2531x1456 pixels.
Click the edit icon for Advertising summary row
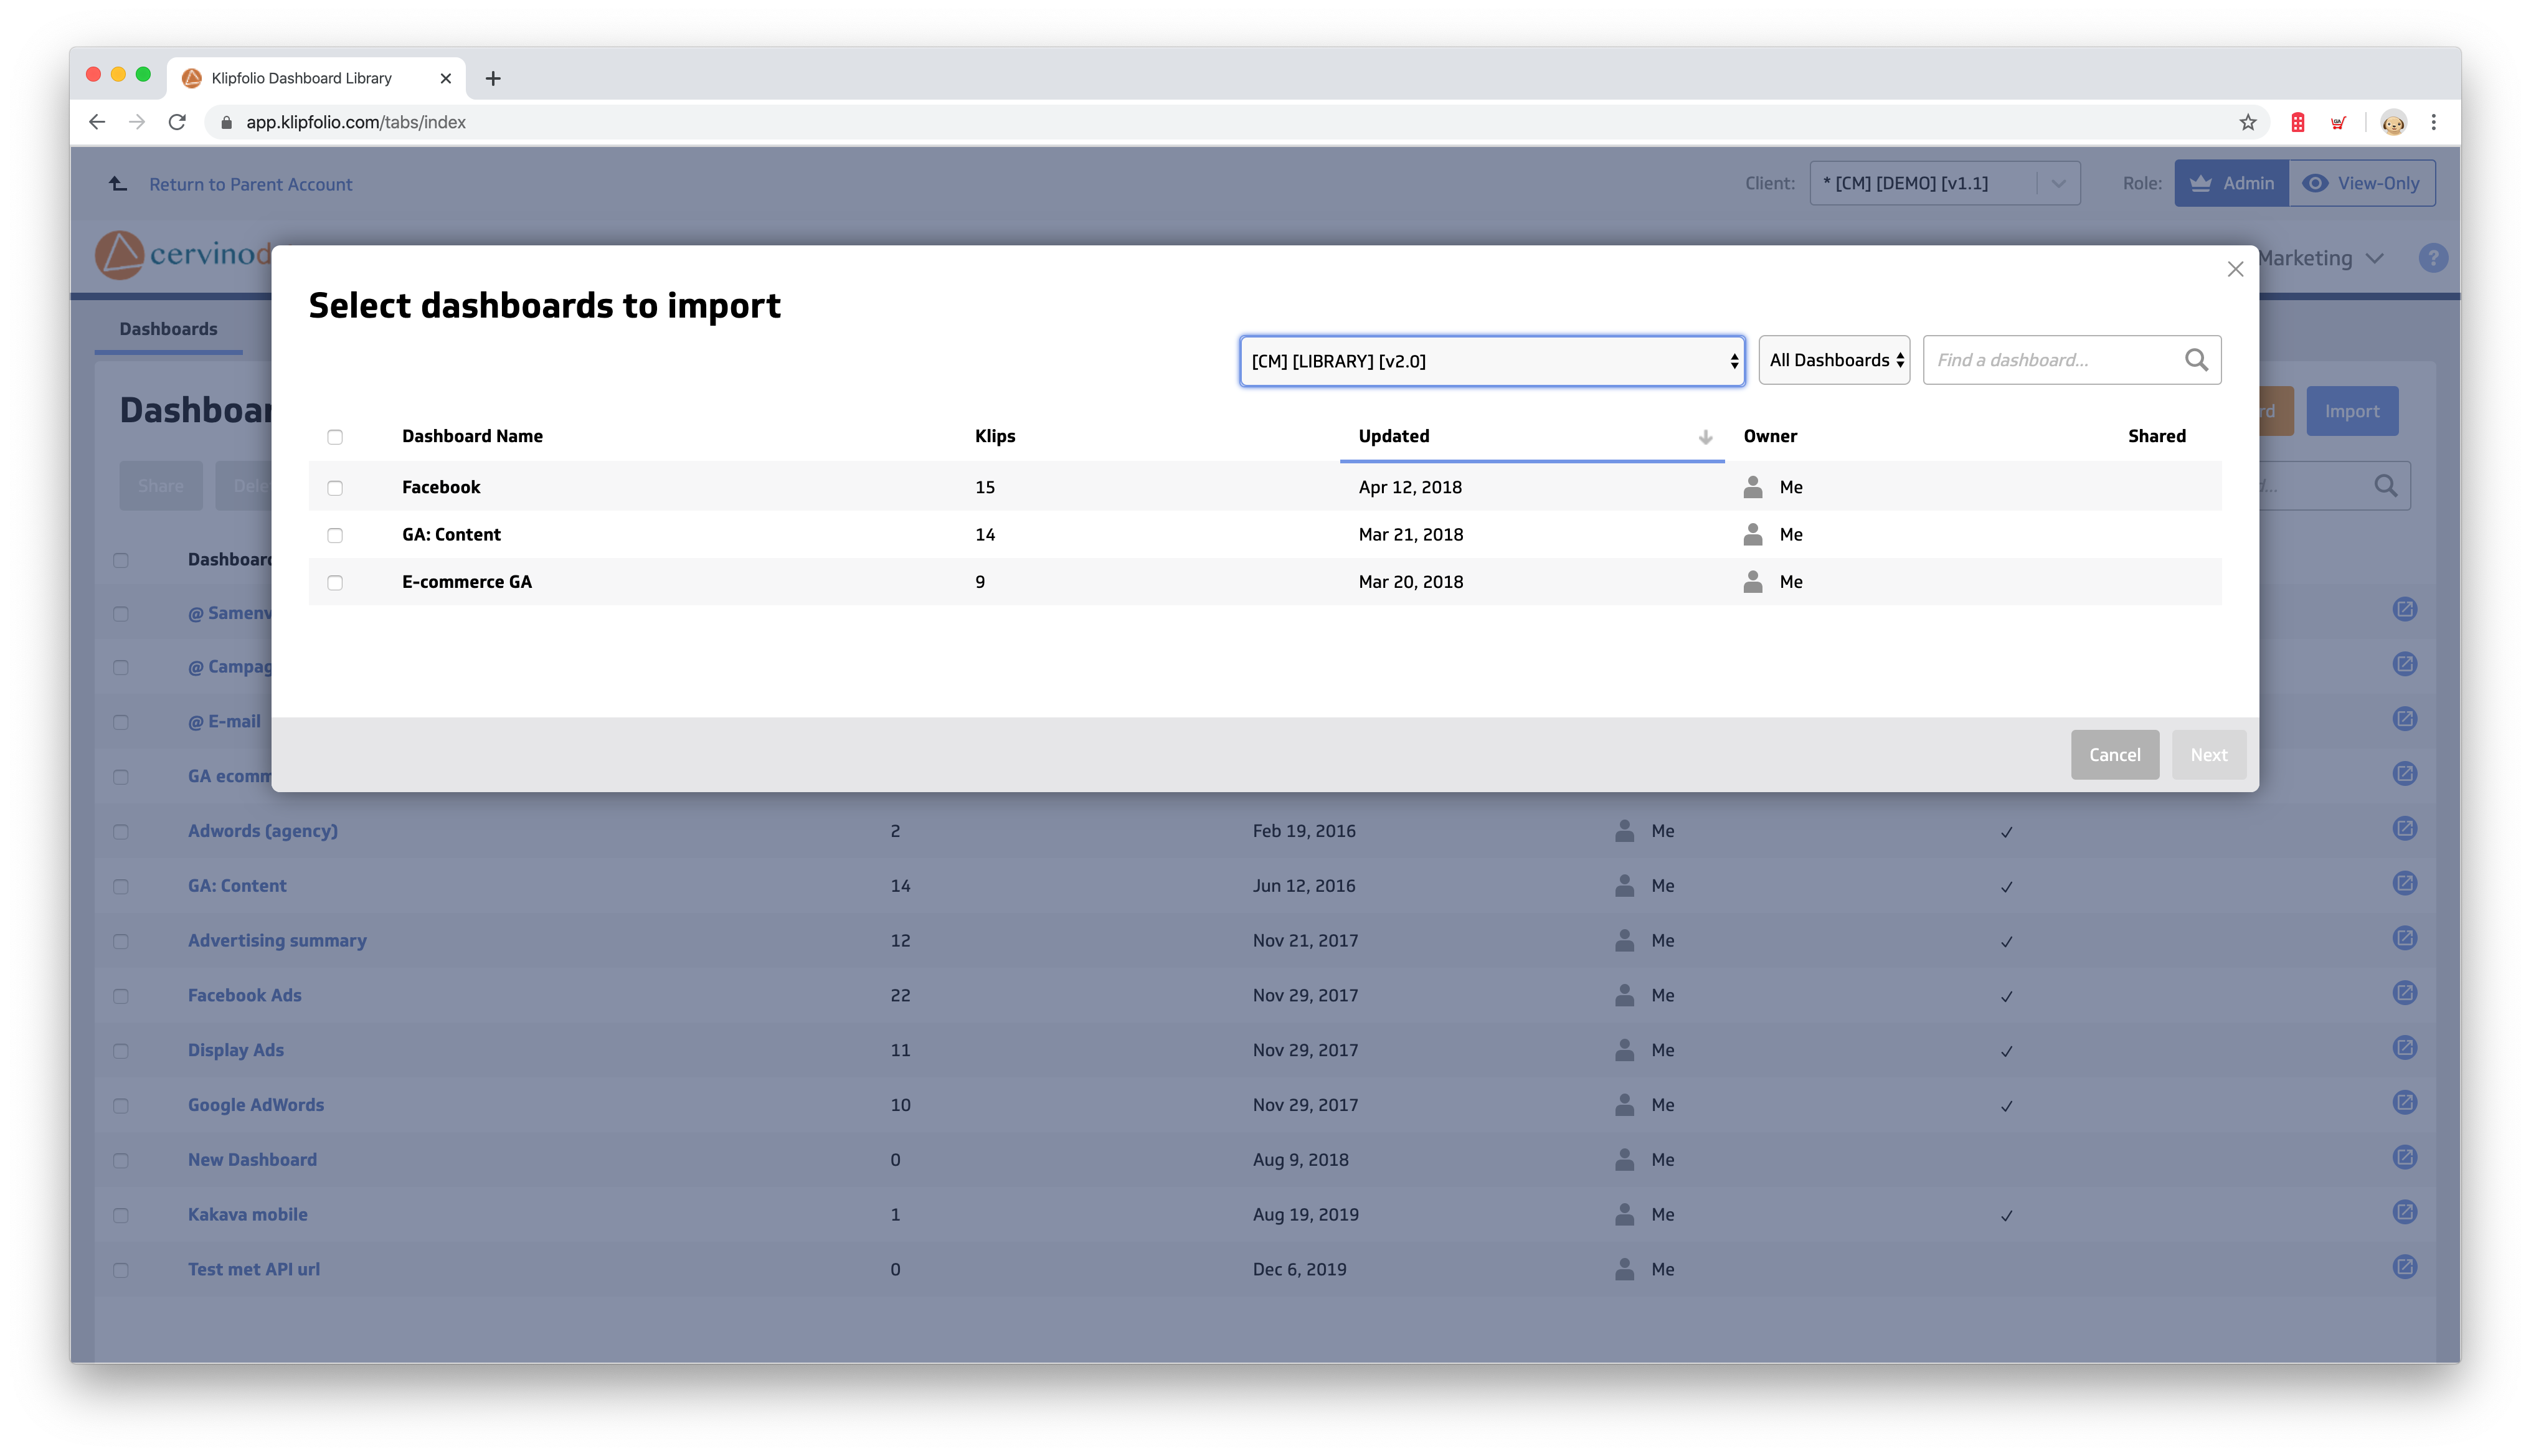point(2404,938)
